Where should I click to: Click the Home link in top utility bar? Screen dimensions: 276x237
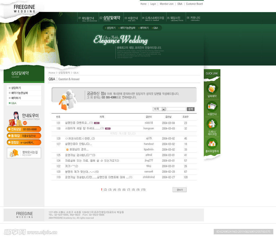pos(143,4)
